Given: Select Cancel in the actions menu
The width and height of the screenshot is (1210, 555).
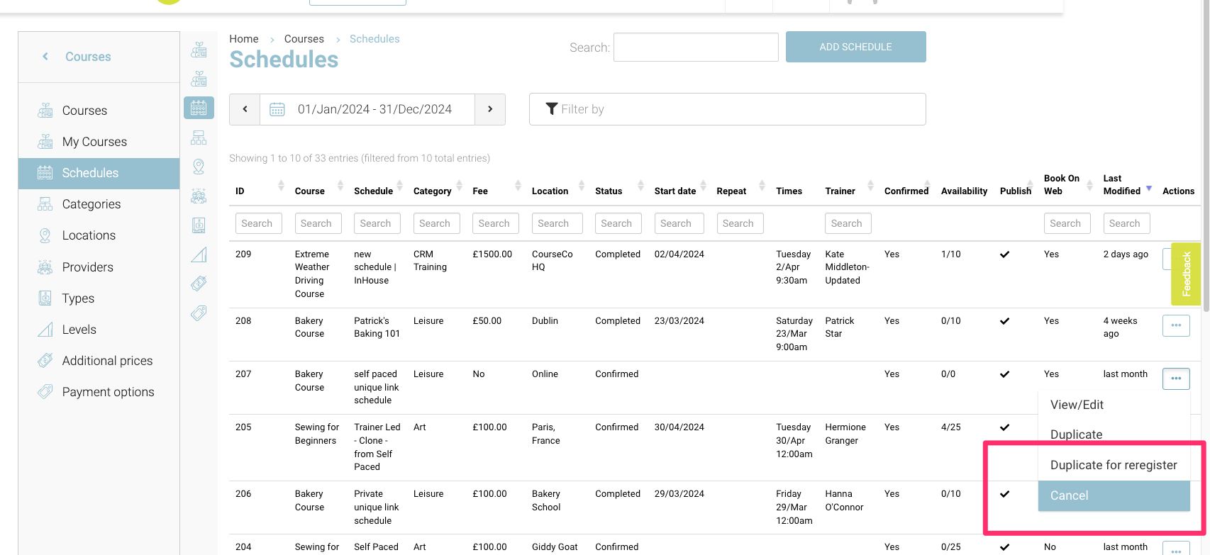Looking at the screenshot, I should coord(1113,495).
